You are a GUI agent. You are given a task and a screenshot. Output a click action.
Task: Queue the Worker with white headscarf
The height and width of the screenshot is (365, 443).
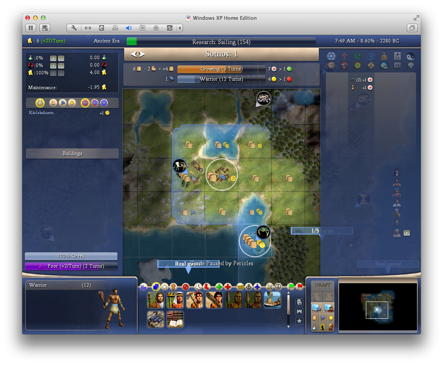pyautogui.click(x=175, y=300)
